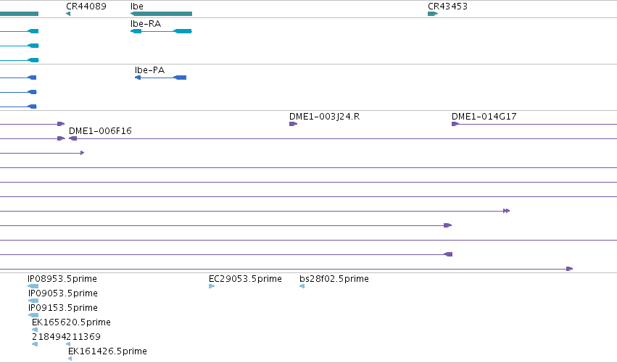617x363 pixels.
Task: Click the EK165620.5prime EST arrow
Action: pyautogui.click(x=35, y=330)
